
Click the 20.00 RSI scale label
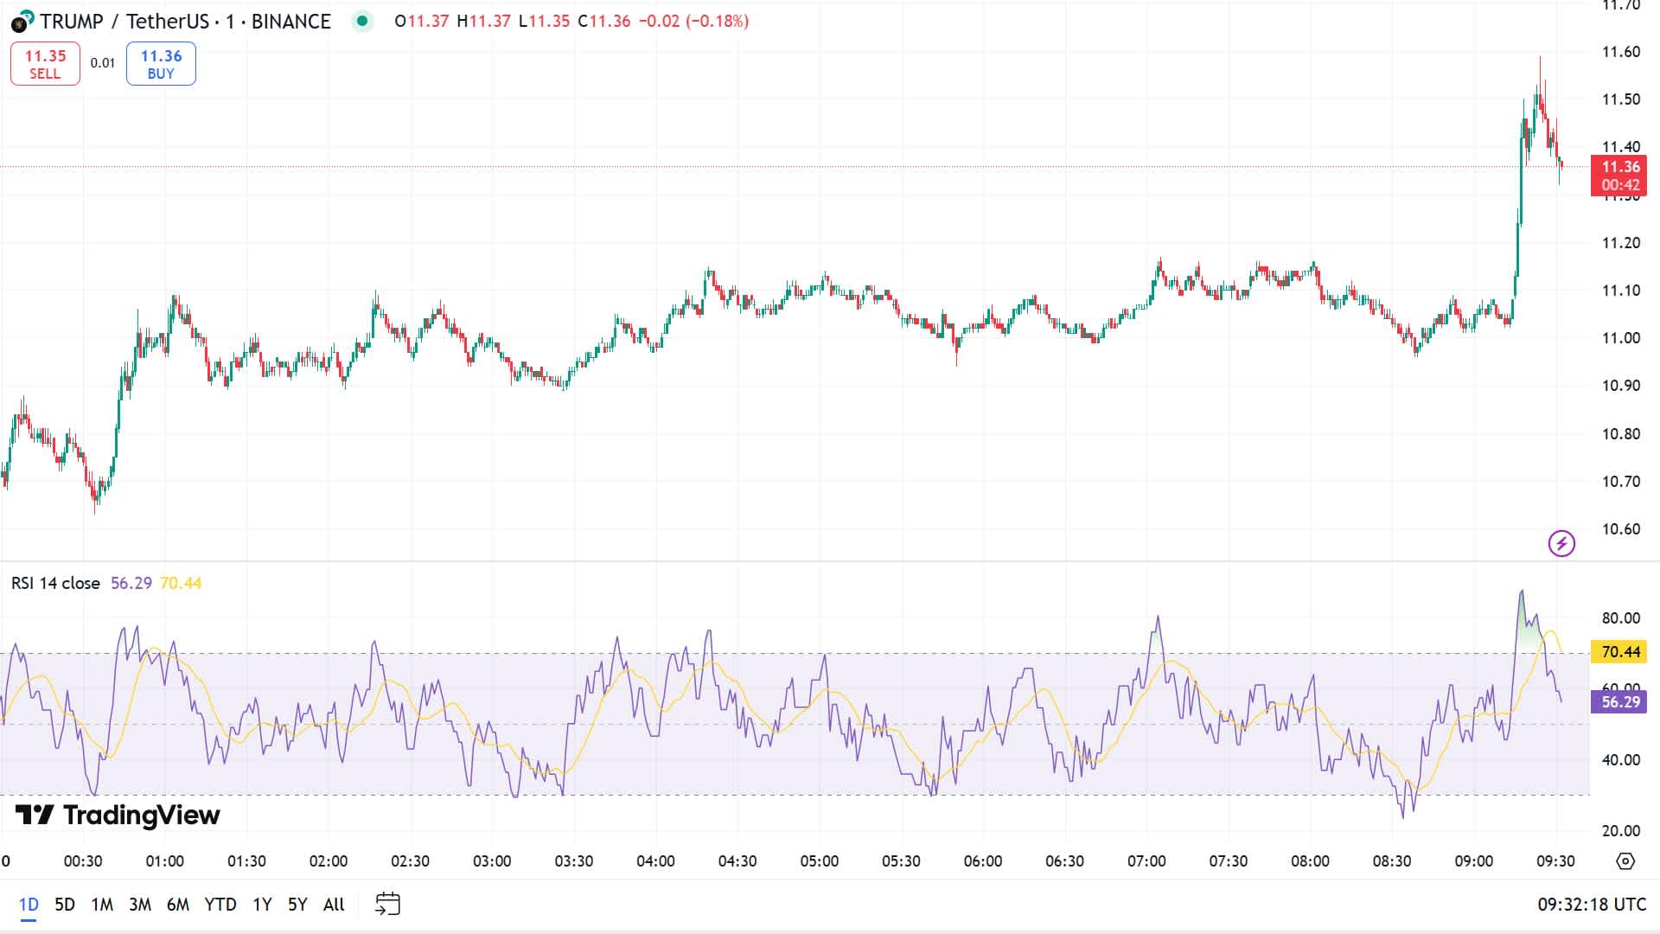pyautogui.click(x=1621, y=831)
